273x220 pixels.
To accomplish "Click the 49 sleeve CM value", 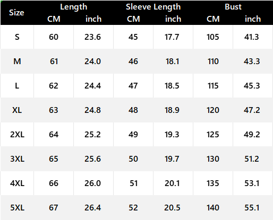I will pyautogui.click(x=133, y=135).
